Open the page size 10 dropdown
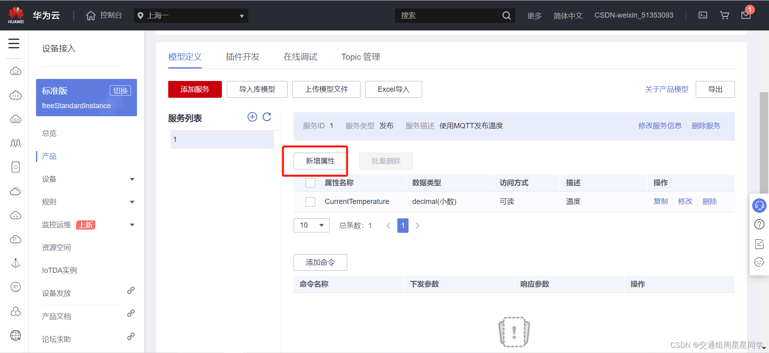Viewport: 769px width, 353px height. (312, 225)
